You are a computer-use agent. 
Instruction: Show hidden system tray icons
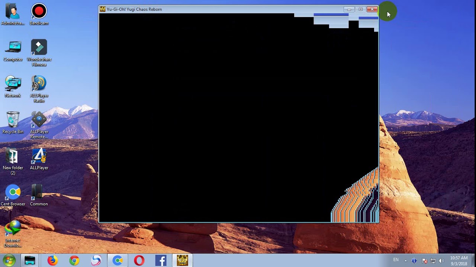pos(405,261)
